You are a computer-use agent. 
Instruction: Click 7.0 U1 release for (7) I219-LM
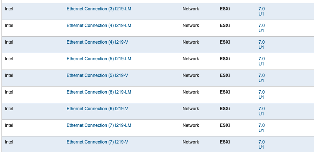(262, 128)
